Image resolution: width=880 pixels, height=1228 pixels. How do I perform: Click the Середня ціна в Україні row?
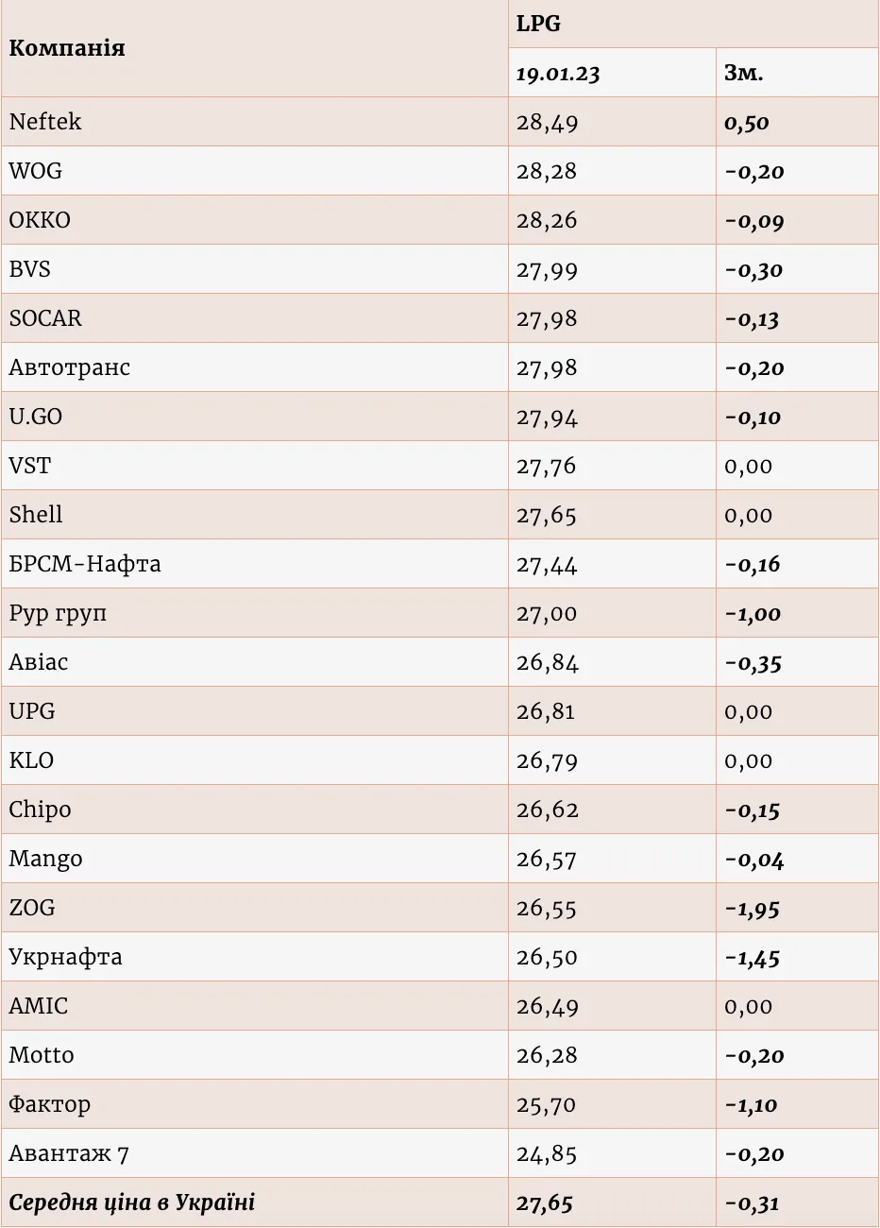[132, 1202]
